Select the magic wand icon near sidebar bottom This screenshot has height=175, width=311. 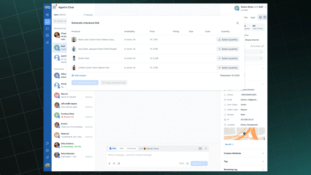(47, 143)
